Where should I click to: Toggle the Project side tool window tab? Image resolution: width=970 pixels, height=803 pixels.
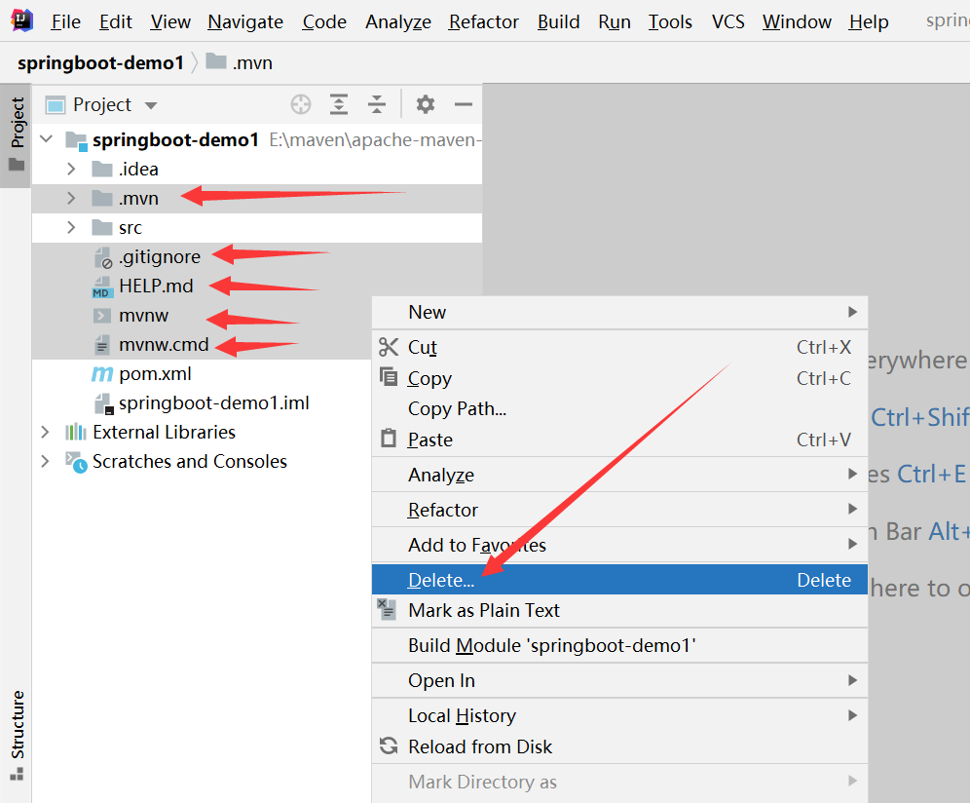[17, 134]
